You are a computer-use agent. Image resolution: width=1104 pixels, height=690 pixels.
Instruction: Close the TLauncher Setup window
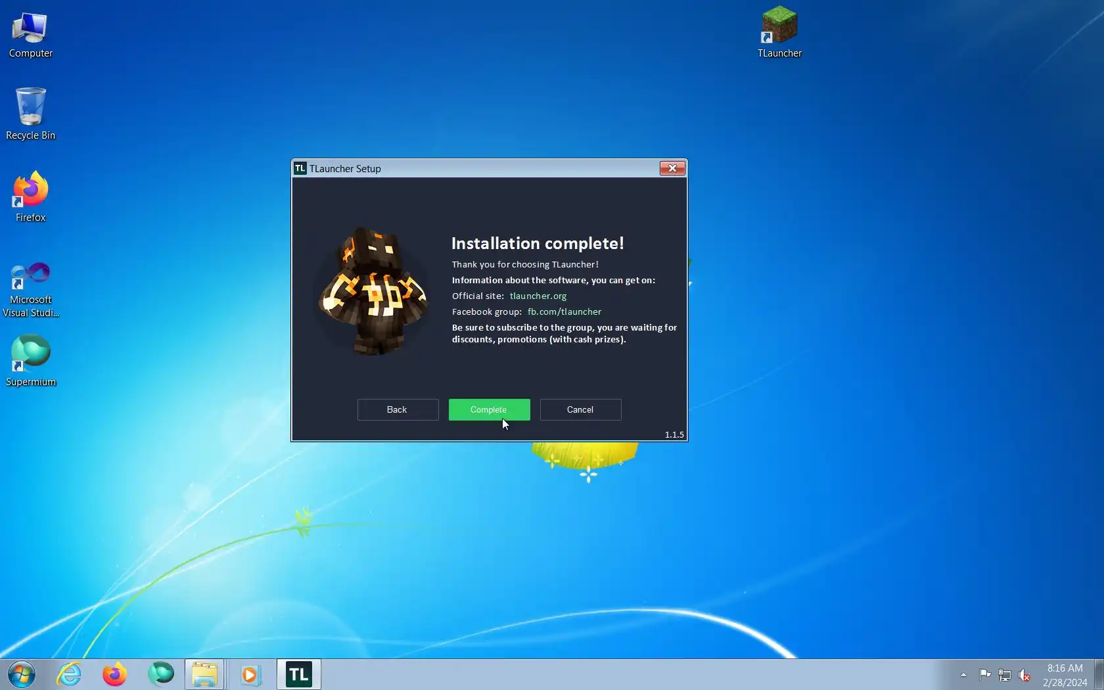(672, 168)
